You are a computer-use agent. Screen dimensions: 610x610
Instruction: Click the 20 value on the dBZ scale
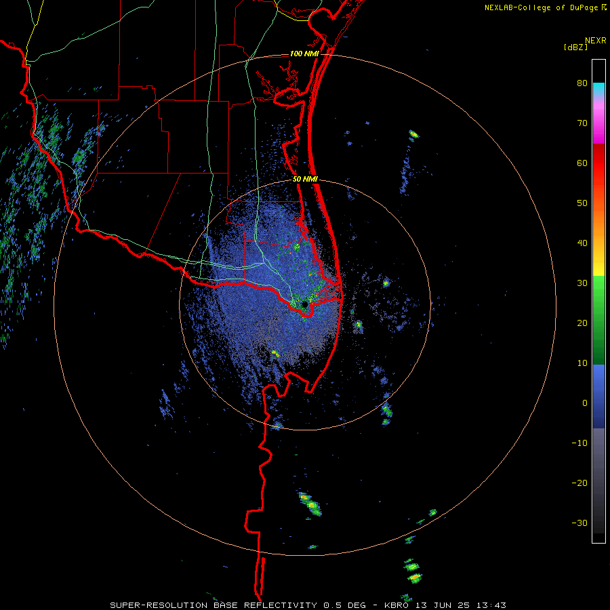pyautogui.click(x=582, y=323)
